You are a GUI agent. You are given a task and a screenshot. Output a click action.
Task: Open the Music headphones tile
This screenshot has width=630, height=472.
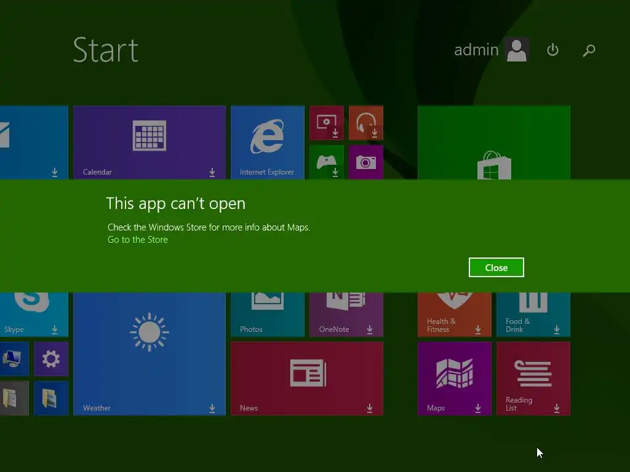pos(366,123)
